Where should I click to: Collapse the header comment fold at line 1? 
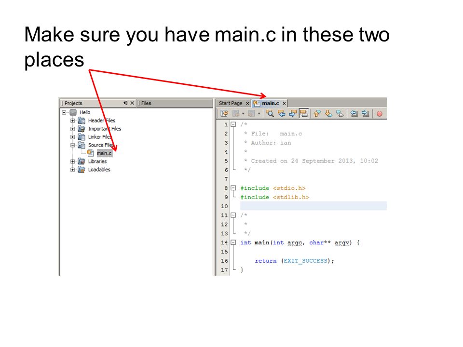[x=233, y=124]
